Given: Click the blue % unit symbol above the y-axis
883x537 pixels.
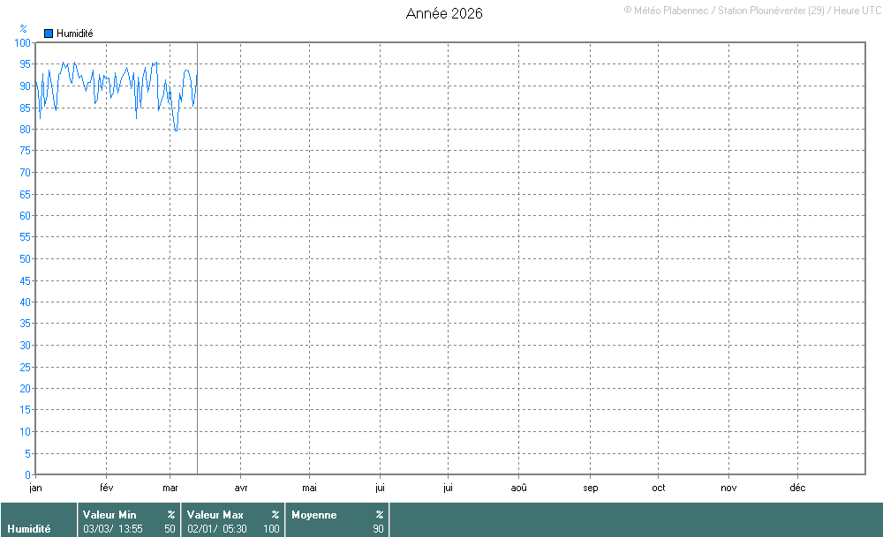Looking at the screenshot, I should coord(23,29).
